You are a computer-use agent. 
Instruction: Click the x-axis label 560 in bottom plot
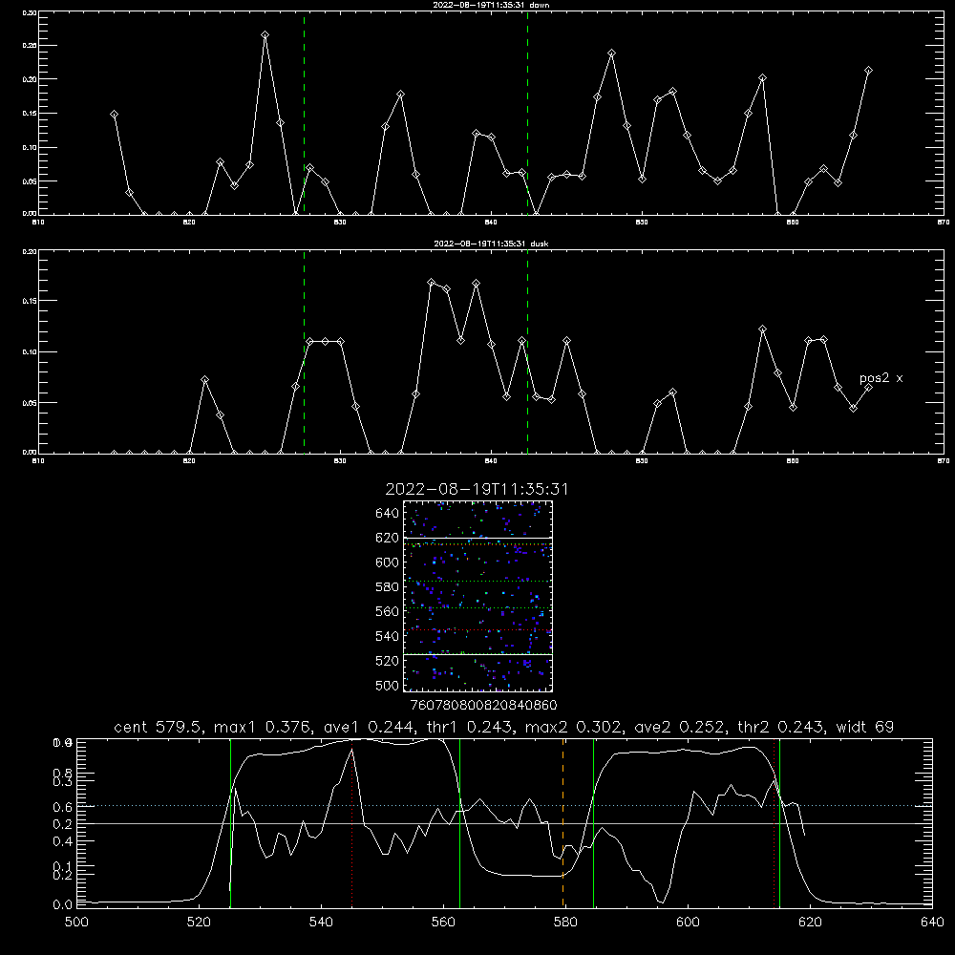pyautogui.click(x=443, y=923)
